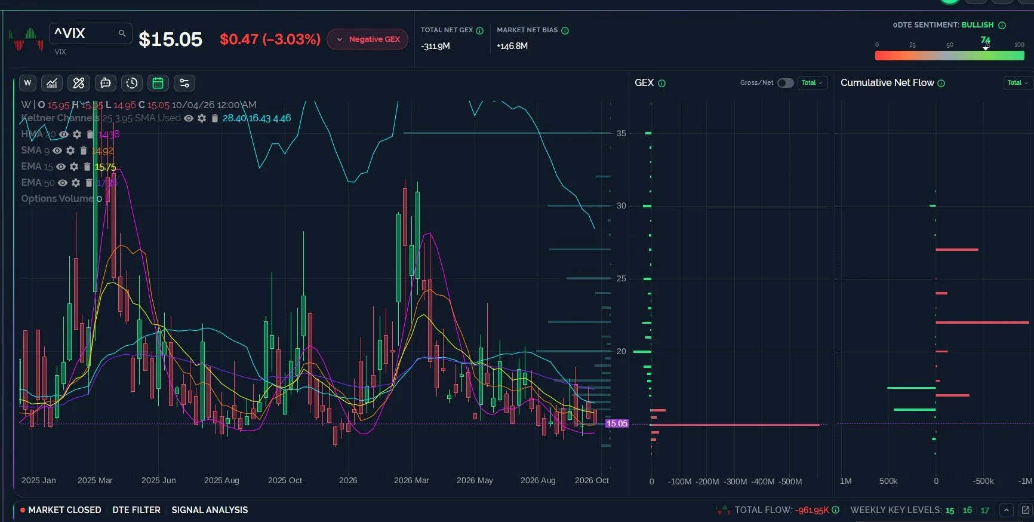The height and width of the screenshot is (522, 1034).
Task: Click GEX panel info icon
Action: pyautogui.click(x=661, y=83)
